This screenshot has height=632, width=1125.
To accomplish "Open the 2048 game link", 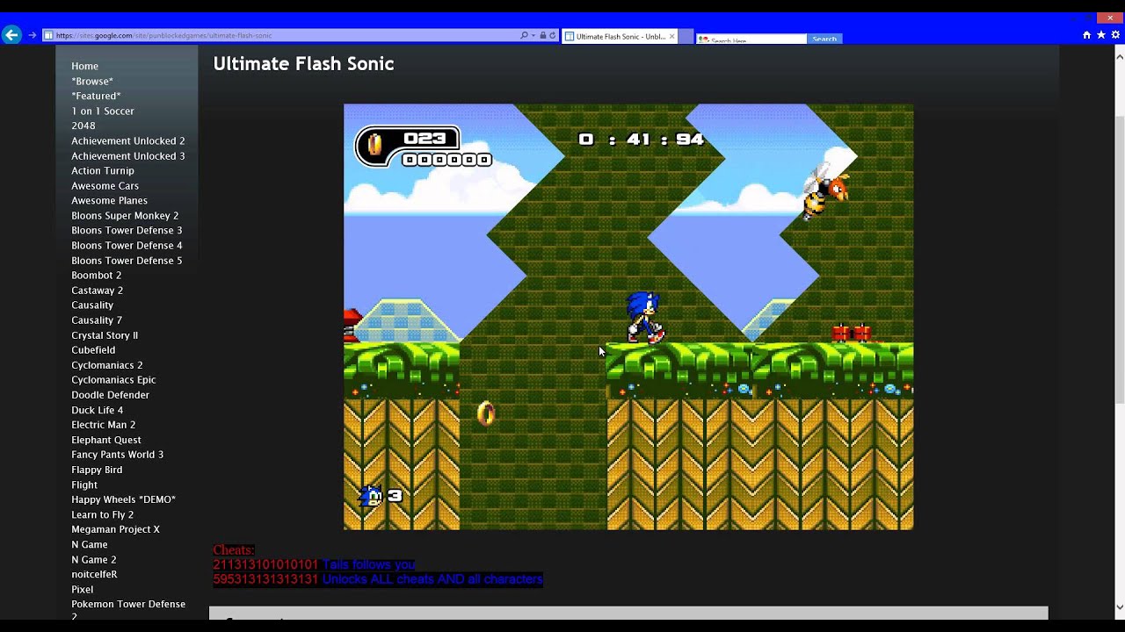I will 83,126.
